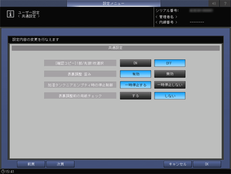Viewport: 231px width, 174px height.
Task: Turn OFF the 確認コピー selection
Action: coord(170,63)
